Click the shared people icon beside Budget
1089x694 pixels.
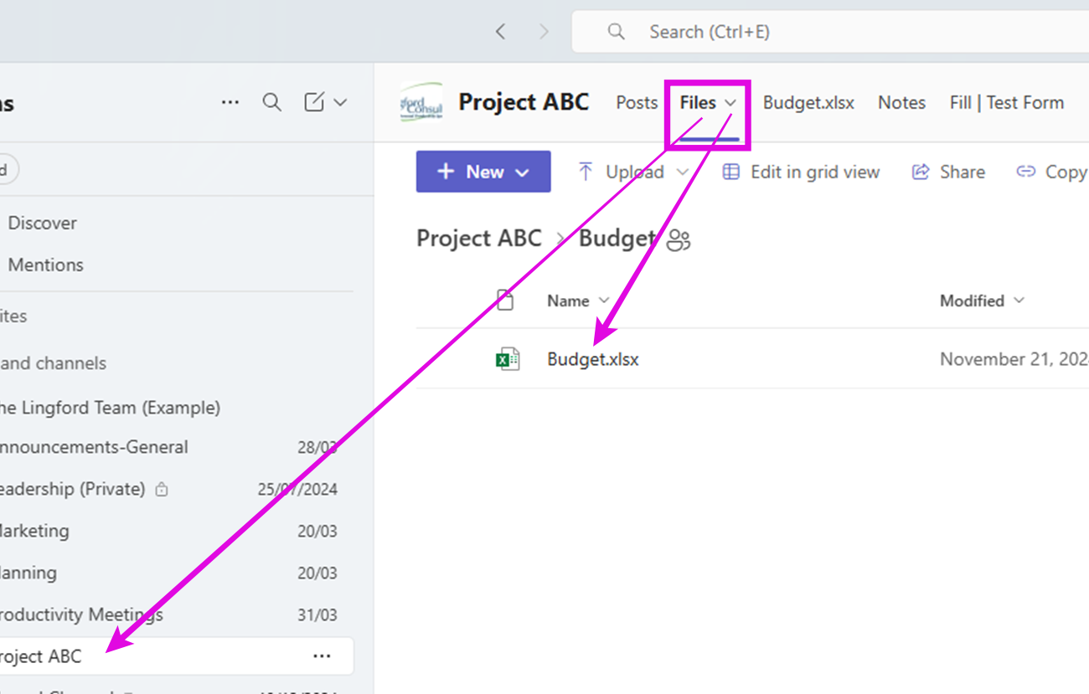(x=679, y=241)
